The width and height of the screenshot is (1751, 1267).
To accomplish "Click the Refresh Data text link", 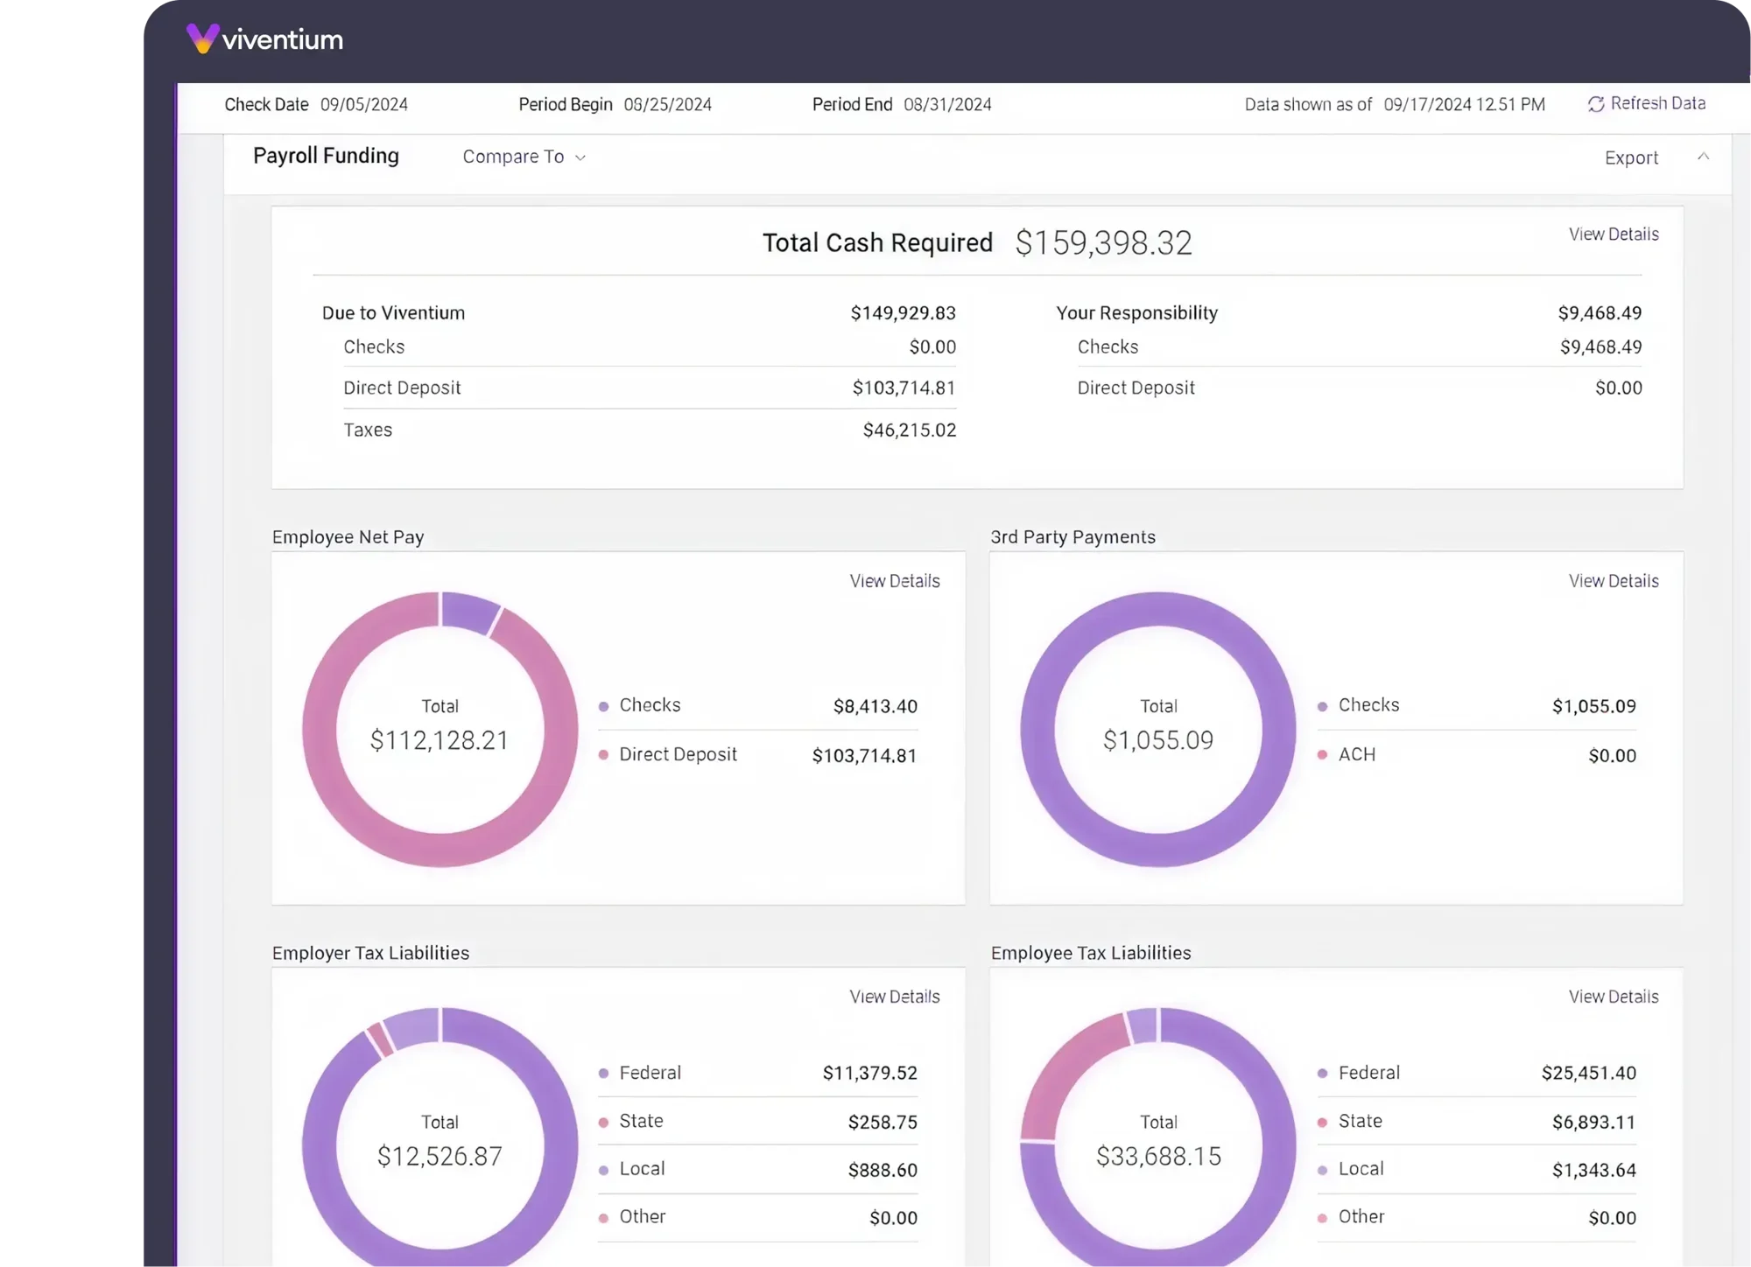I will pyautogui.click(x=1657, y=103).
